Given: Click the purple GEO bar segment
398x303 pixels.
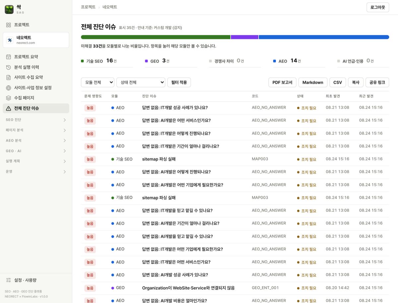Looking at the screenshot, I should [x=244, y=37].
